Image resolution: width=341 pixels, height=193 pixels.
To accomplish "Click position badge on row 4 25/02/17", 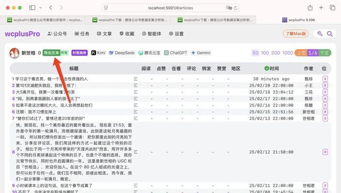I will tap(325, 98).
